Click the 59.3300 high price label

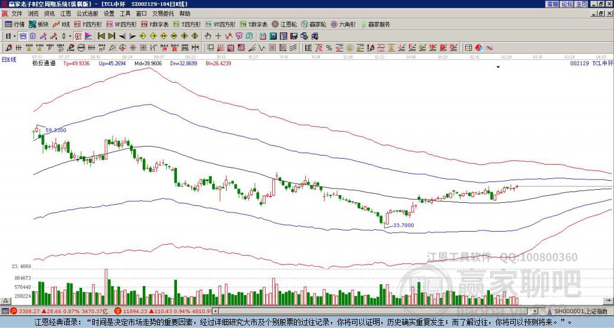(56, 130)
